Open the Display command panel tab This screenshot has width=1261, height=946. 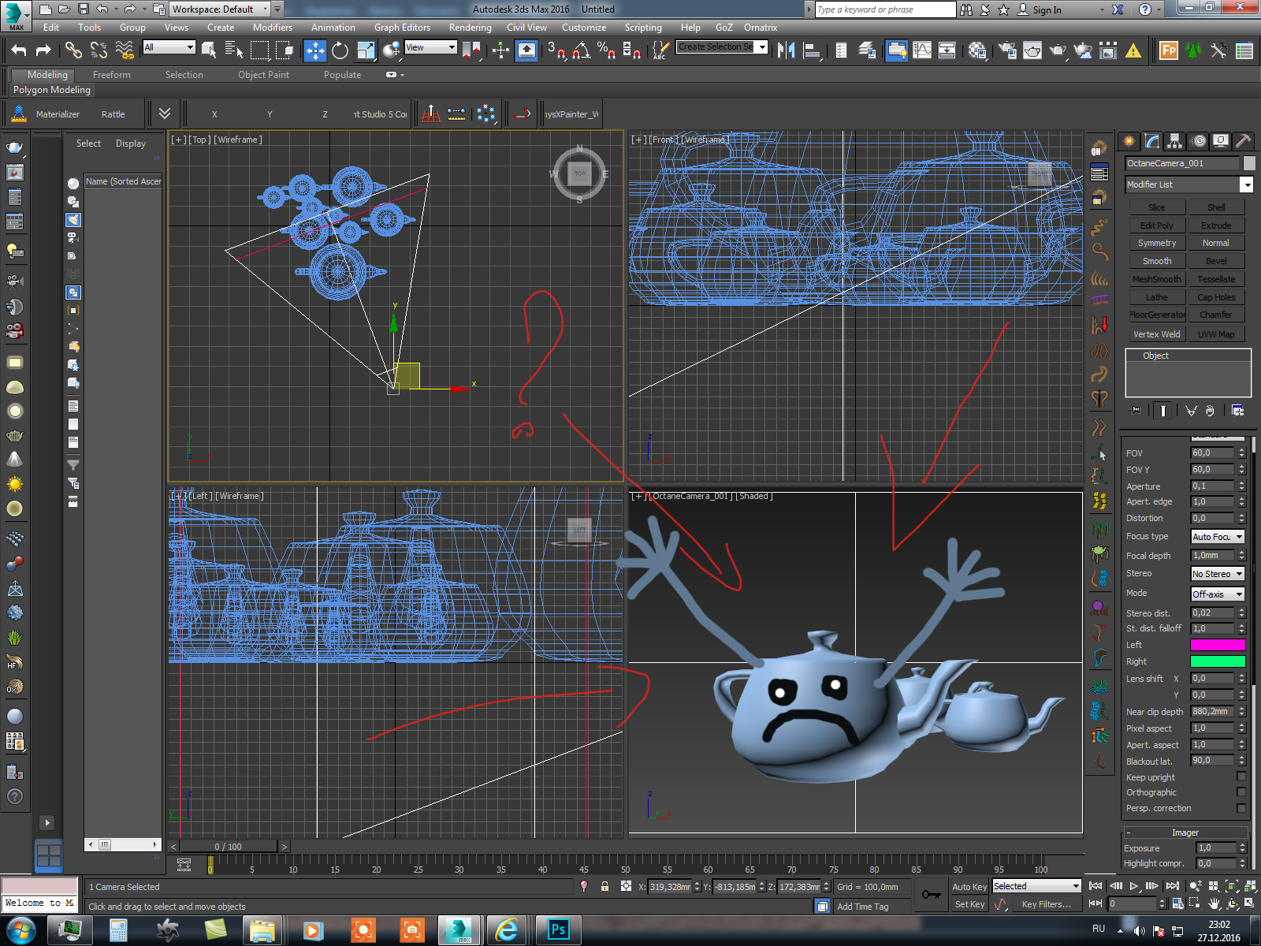coord(1220,140)
